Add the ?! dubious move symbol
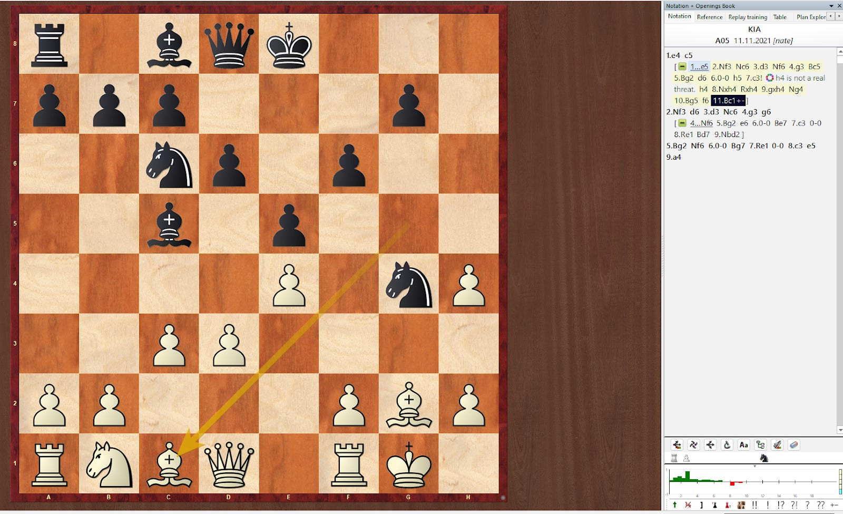The width and height of the screenshot is (843, 514). coord(794,505)
